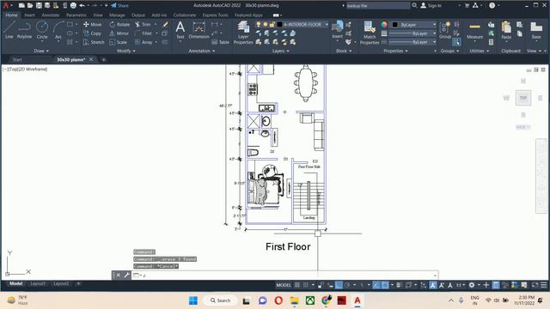This screenshot has height=309, width=550.
Task: Insert a Table
Action: [220, 42]
